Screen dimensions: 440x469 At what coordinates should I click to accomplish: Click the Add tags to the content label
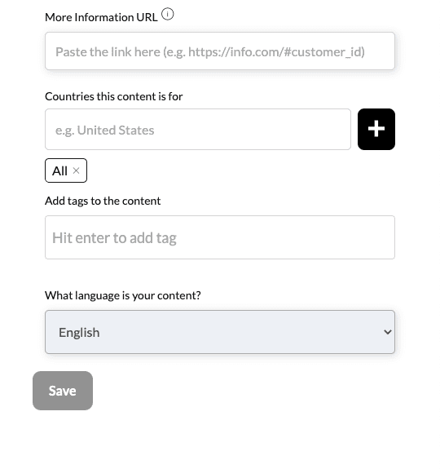103,201
